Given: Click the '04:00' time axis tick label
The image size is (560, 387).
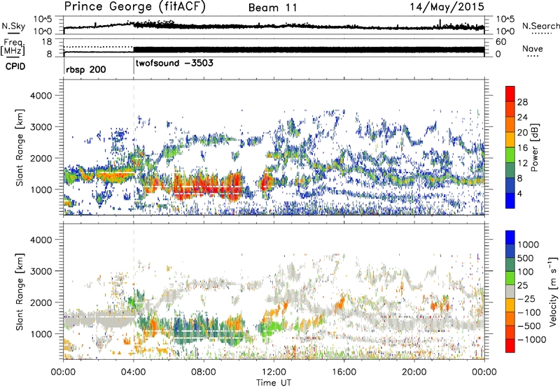Looking at the screenshot, I should [134, 372].
